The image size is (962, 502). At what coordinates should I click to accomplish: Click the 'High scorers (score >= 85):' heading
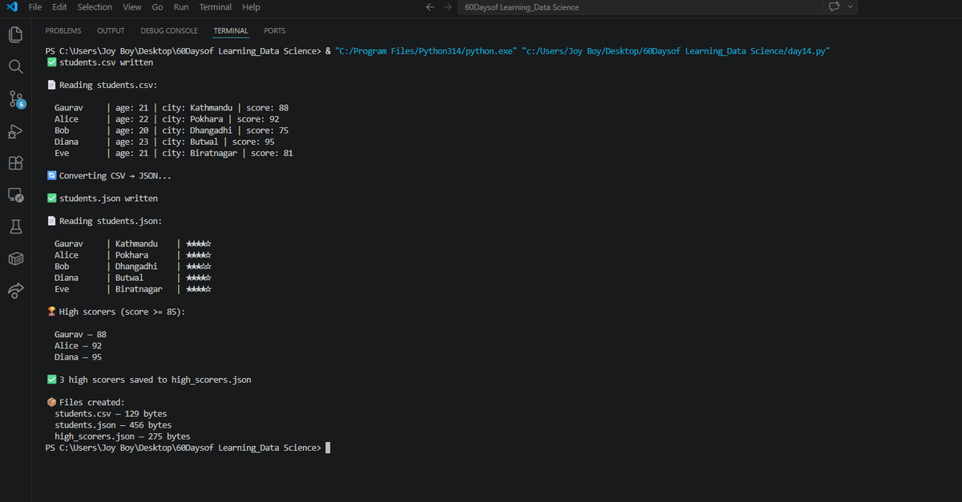[x=116, y=311]
